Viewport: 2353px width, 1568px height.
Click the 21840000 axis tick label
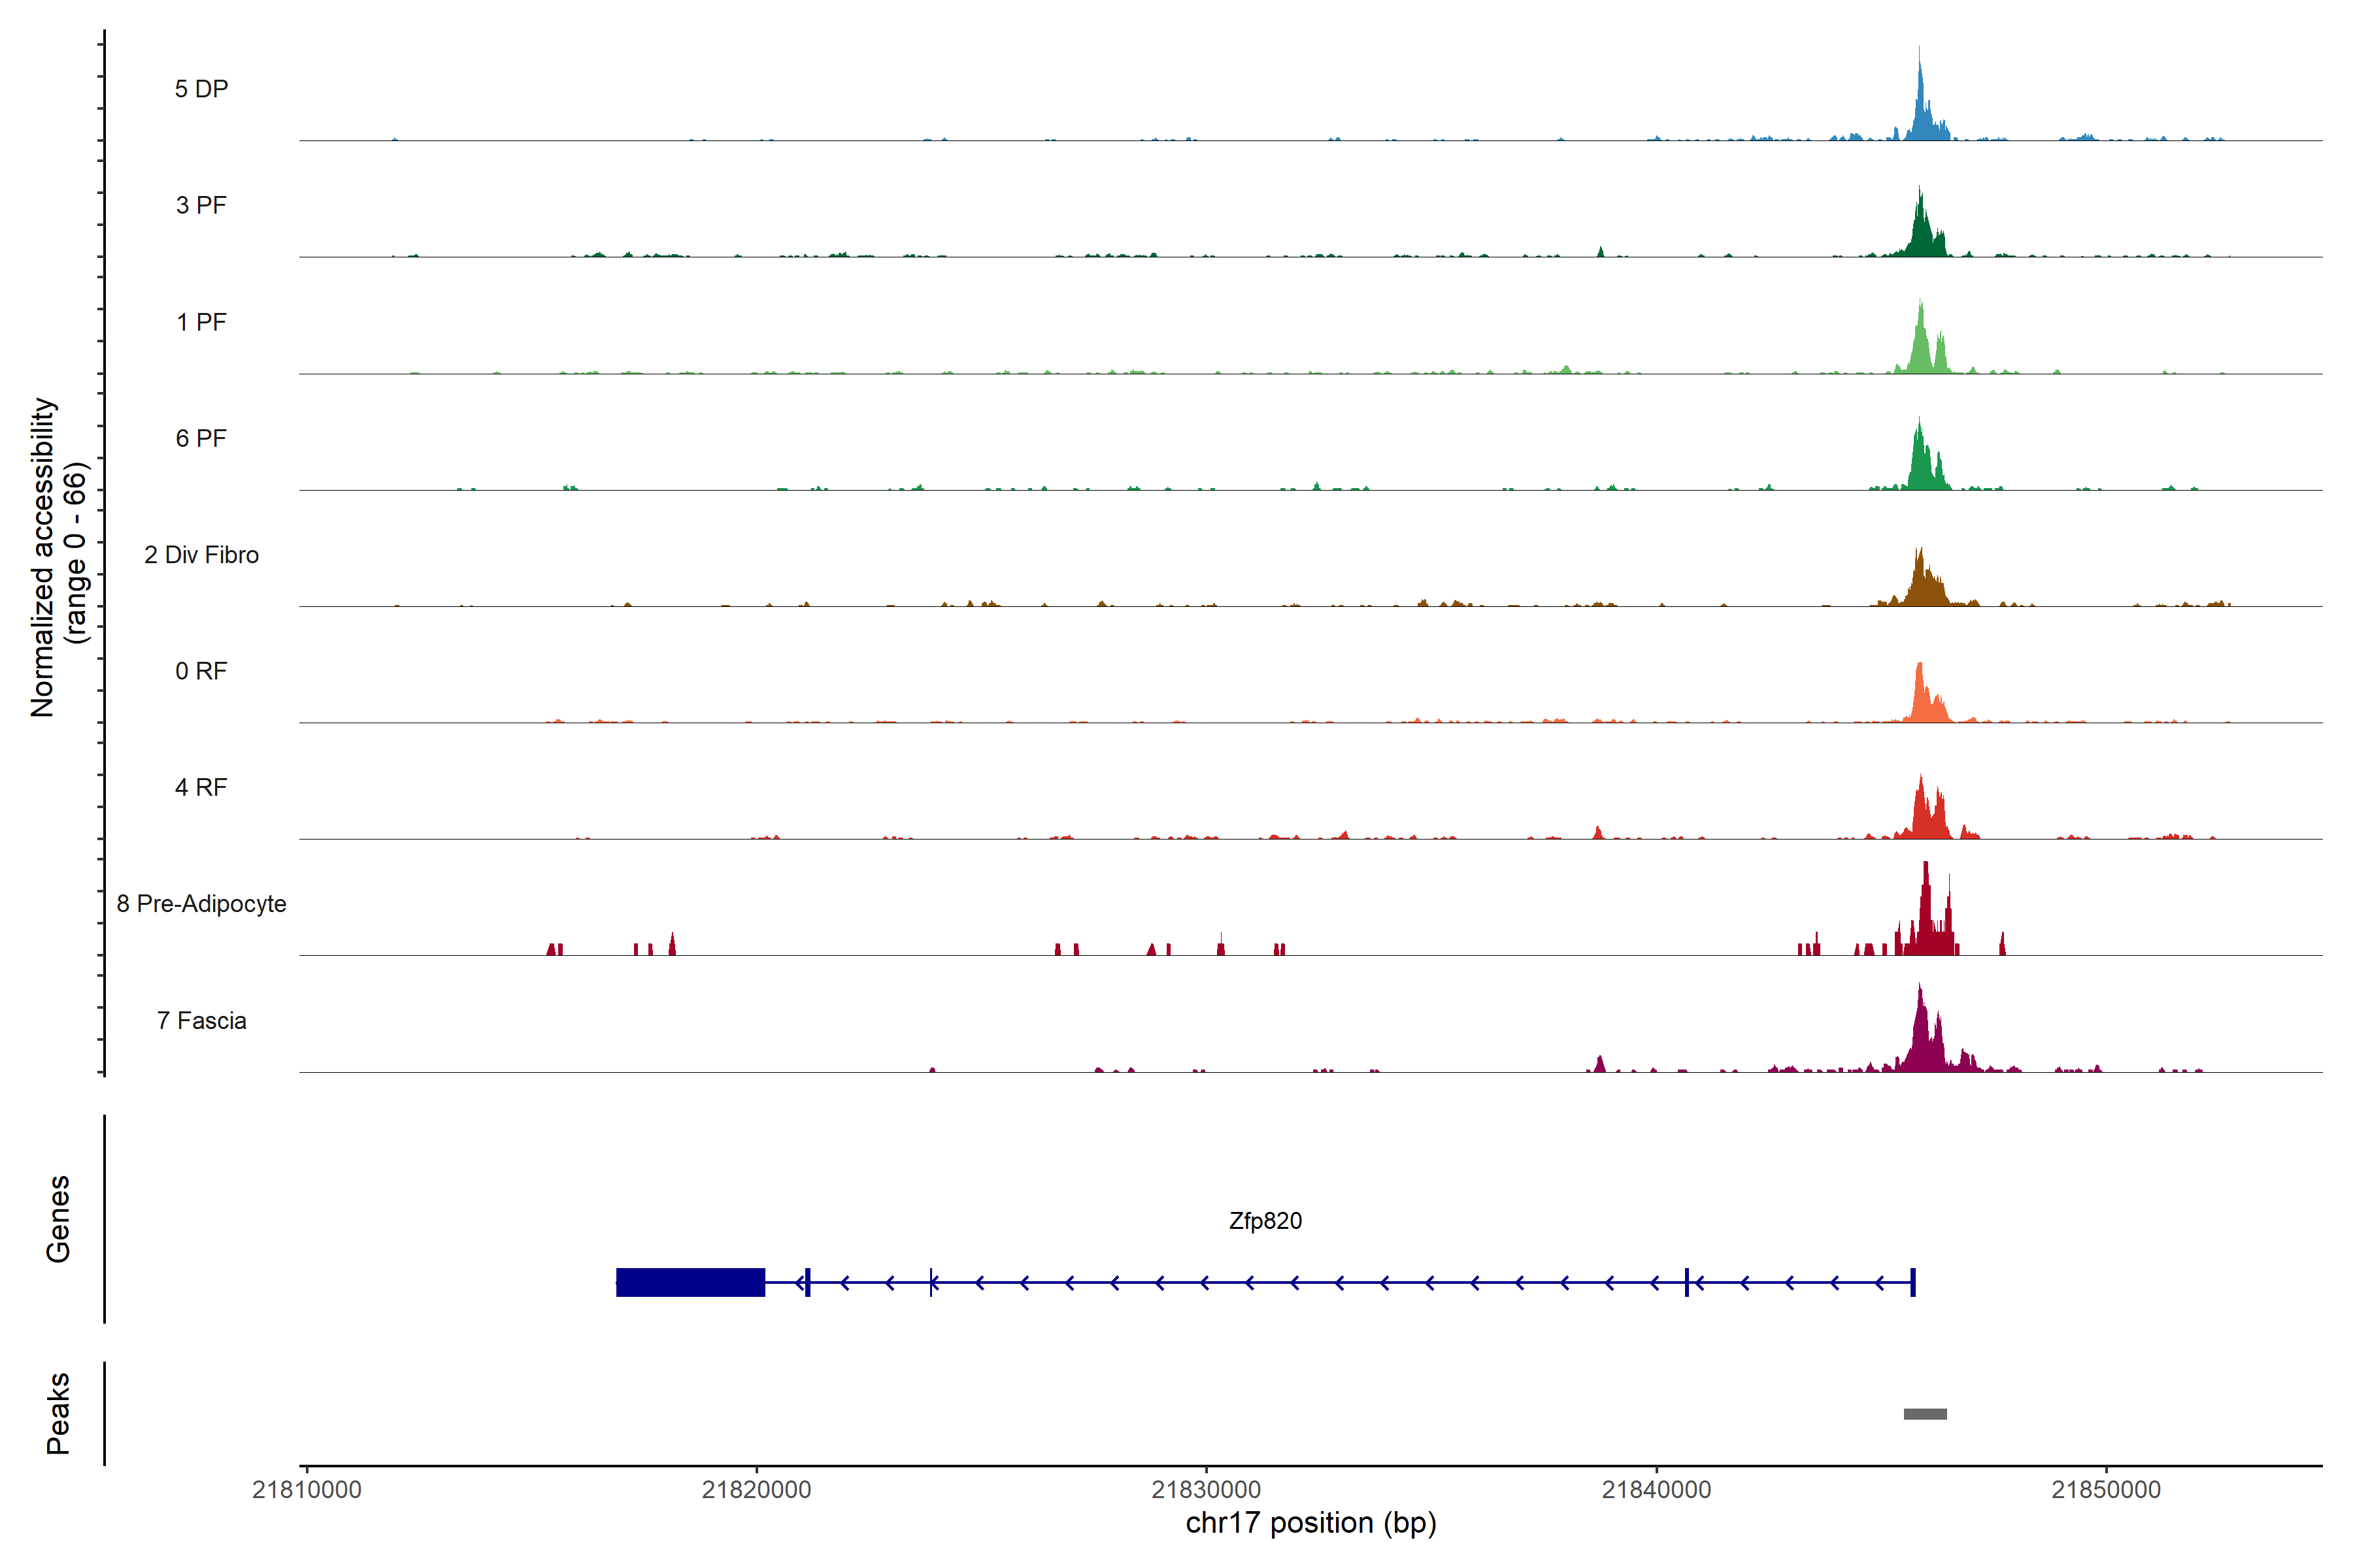(1656, 1490)
